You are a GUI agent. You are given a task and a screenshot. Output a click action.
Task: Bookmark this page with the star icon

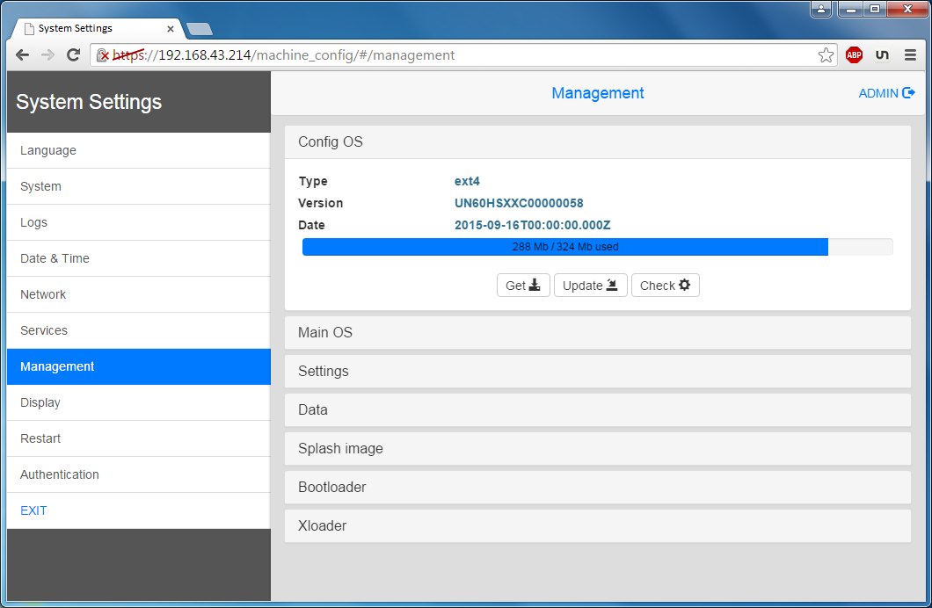[826, 55]
